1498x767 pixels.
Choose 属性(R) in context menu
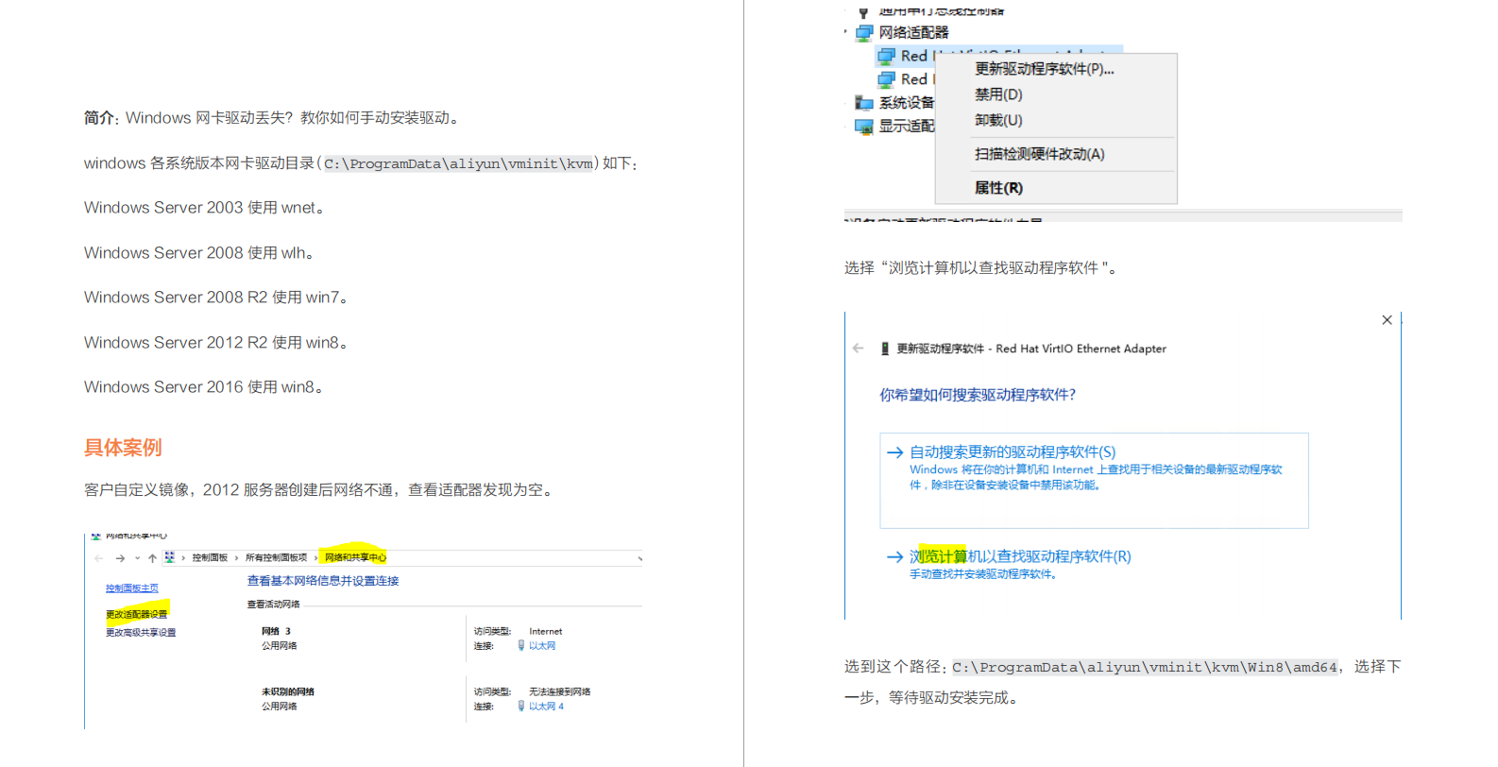click(998, 188)
